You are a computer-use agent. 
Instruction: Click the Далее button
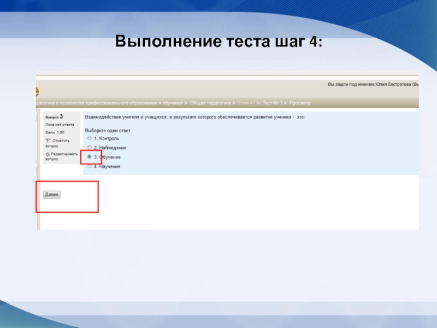tap(52, 195)
